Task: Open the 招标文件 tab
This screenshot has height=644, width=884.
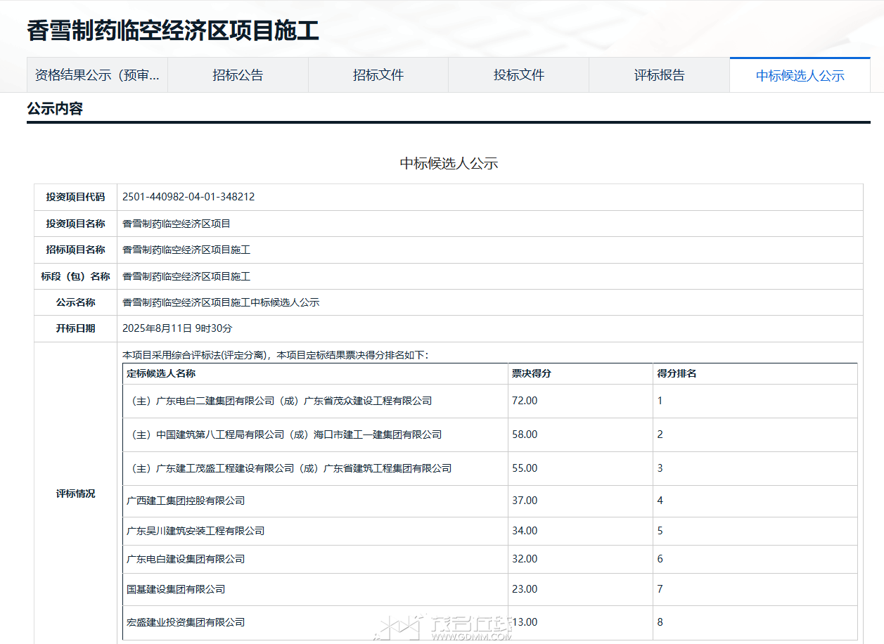Action: pos(378,75)
